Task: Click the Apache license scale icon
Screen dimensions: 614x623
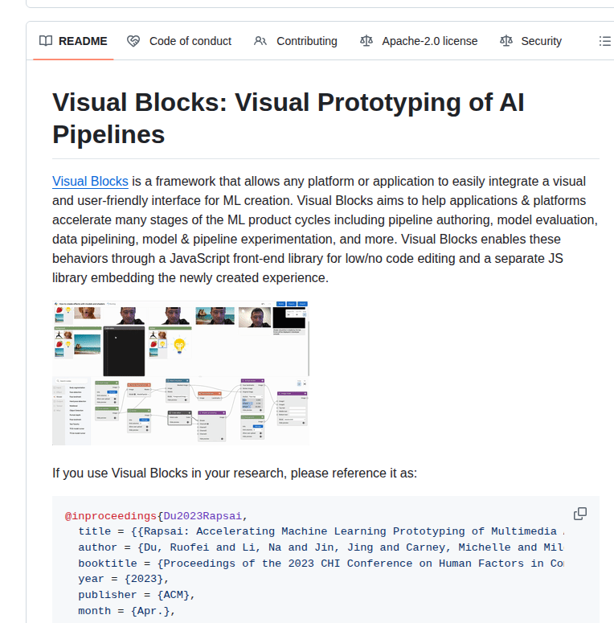Action: tap(366, 41)
